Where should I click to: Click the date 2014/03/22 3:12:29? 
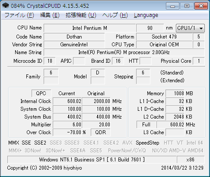point(182,168)
